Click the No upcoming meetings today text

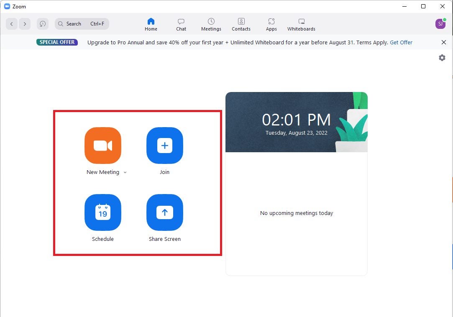(x=297, y=213)
